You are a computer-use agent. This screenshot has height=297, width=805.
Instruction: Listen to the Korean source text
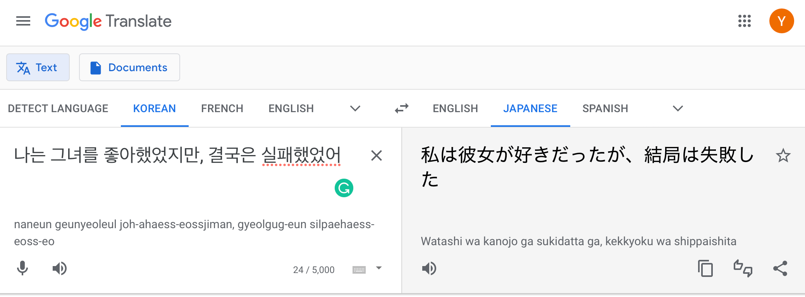click(60, 268)
